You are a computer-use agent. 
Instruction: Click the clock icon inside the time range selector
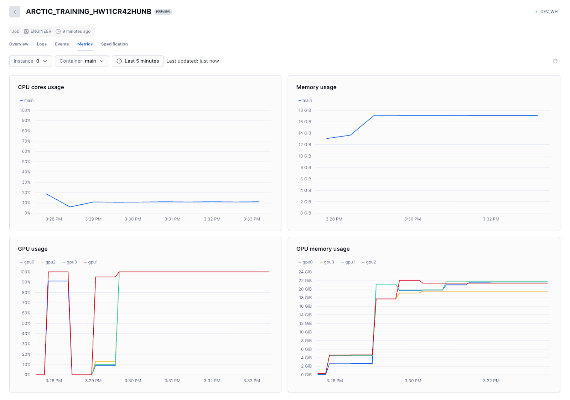[119, 61]
